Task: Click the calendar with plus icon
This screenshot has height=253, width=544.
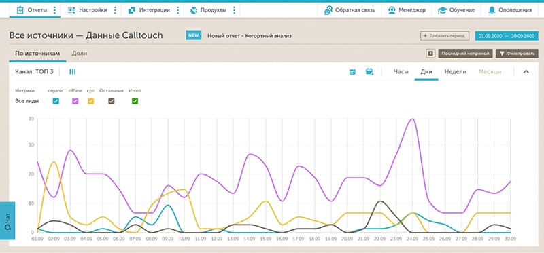Action: [x=369, y=71]
